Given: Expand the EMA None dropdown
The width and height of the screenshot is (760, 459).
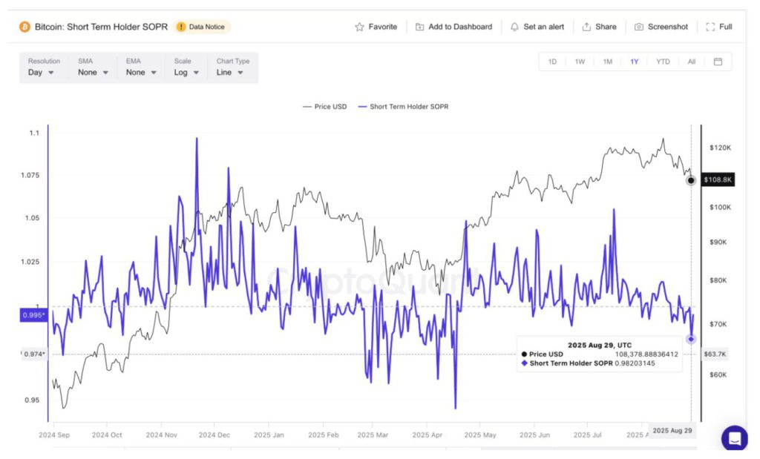Looking at the screenshot, I should pyautogui.click(x=141, y=73).
